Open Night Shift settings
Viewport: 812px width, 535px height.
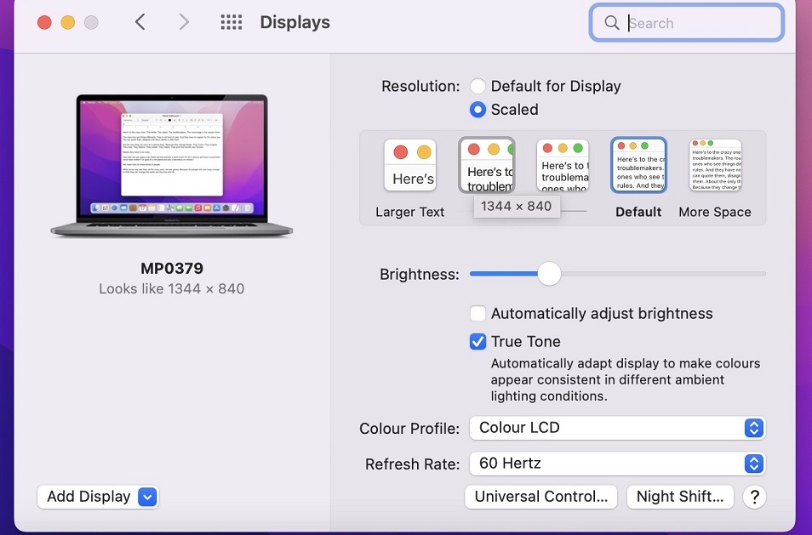(680, 497)
